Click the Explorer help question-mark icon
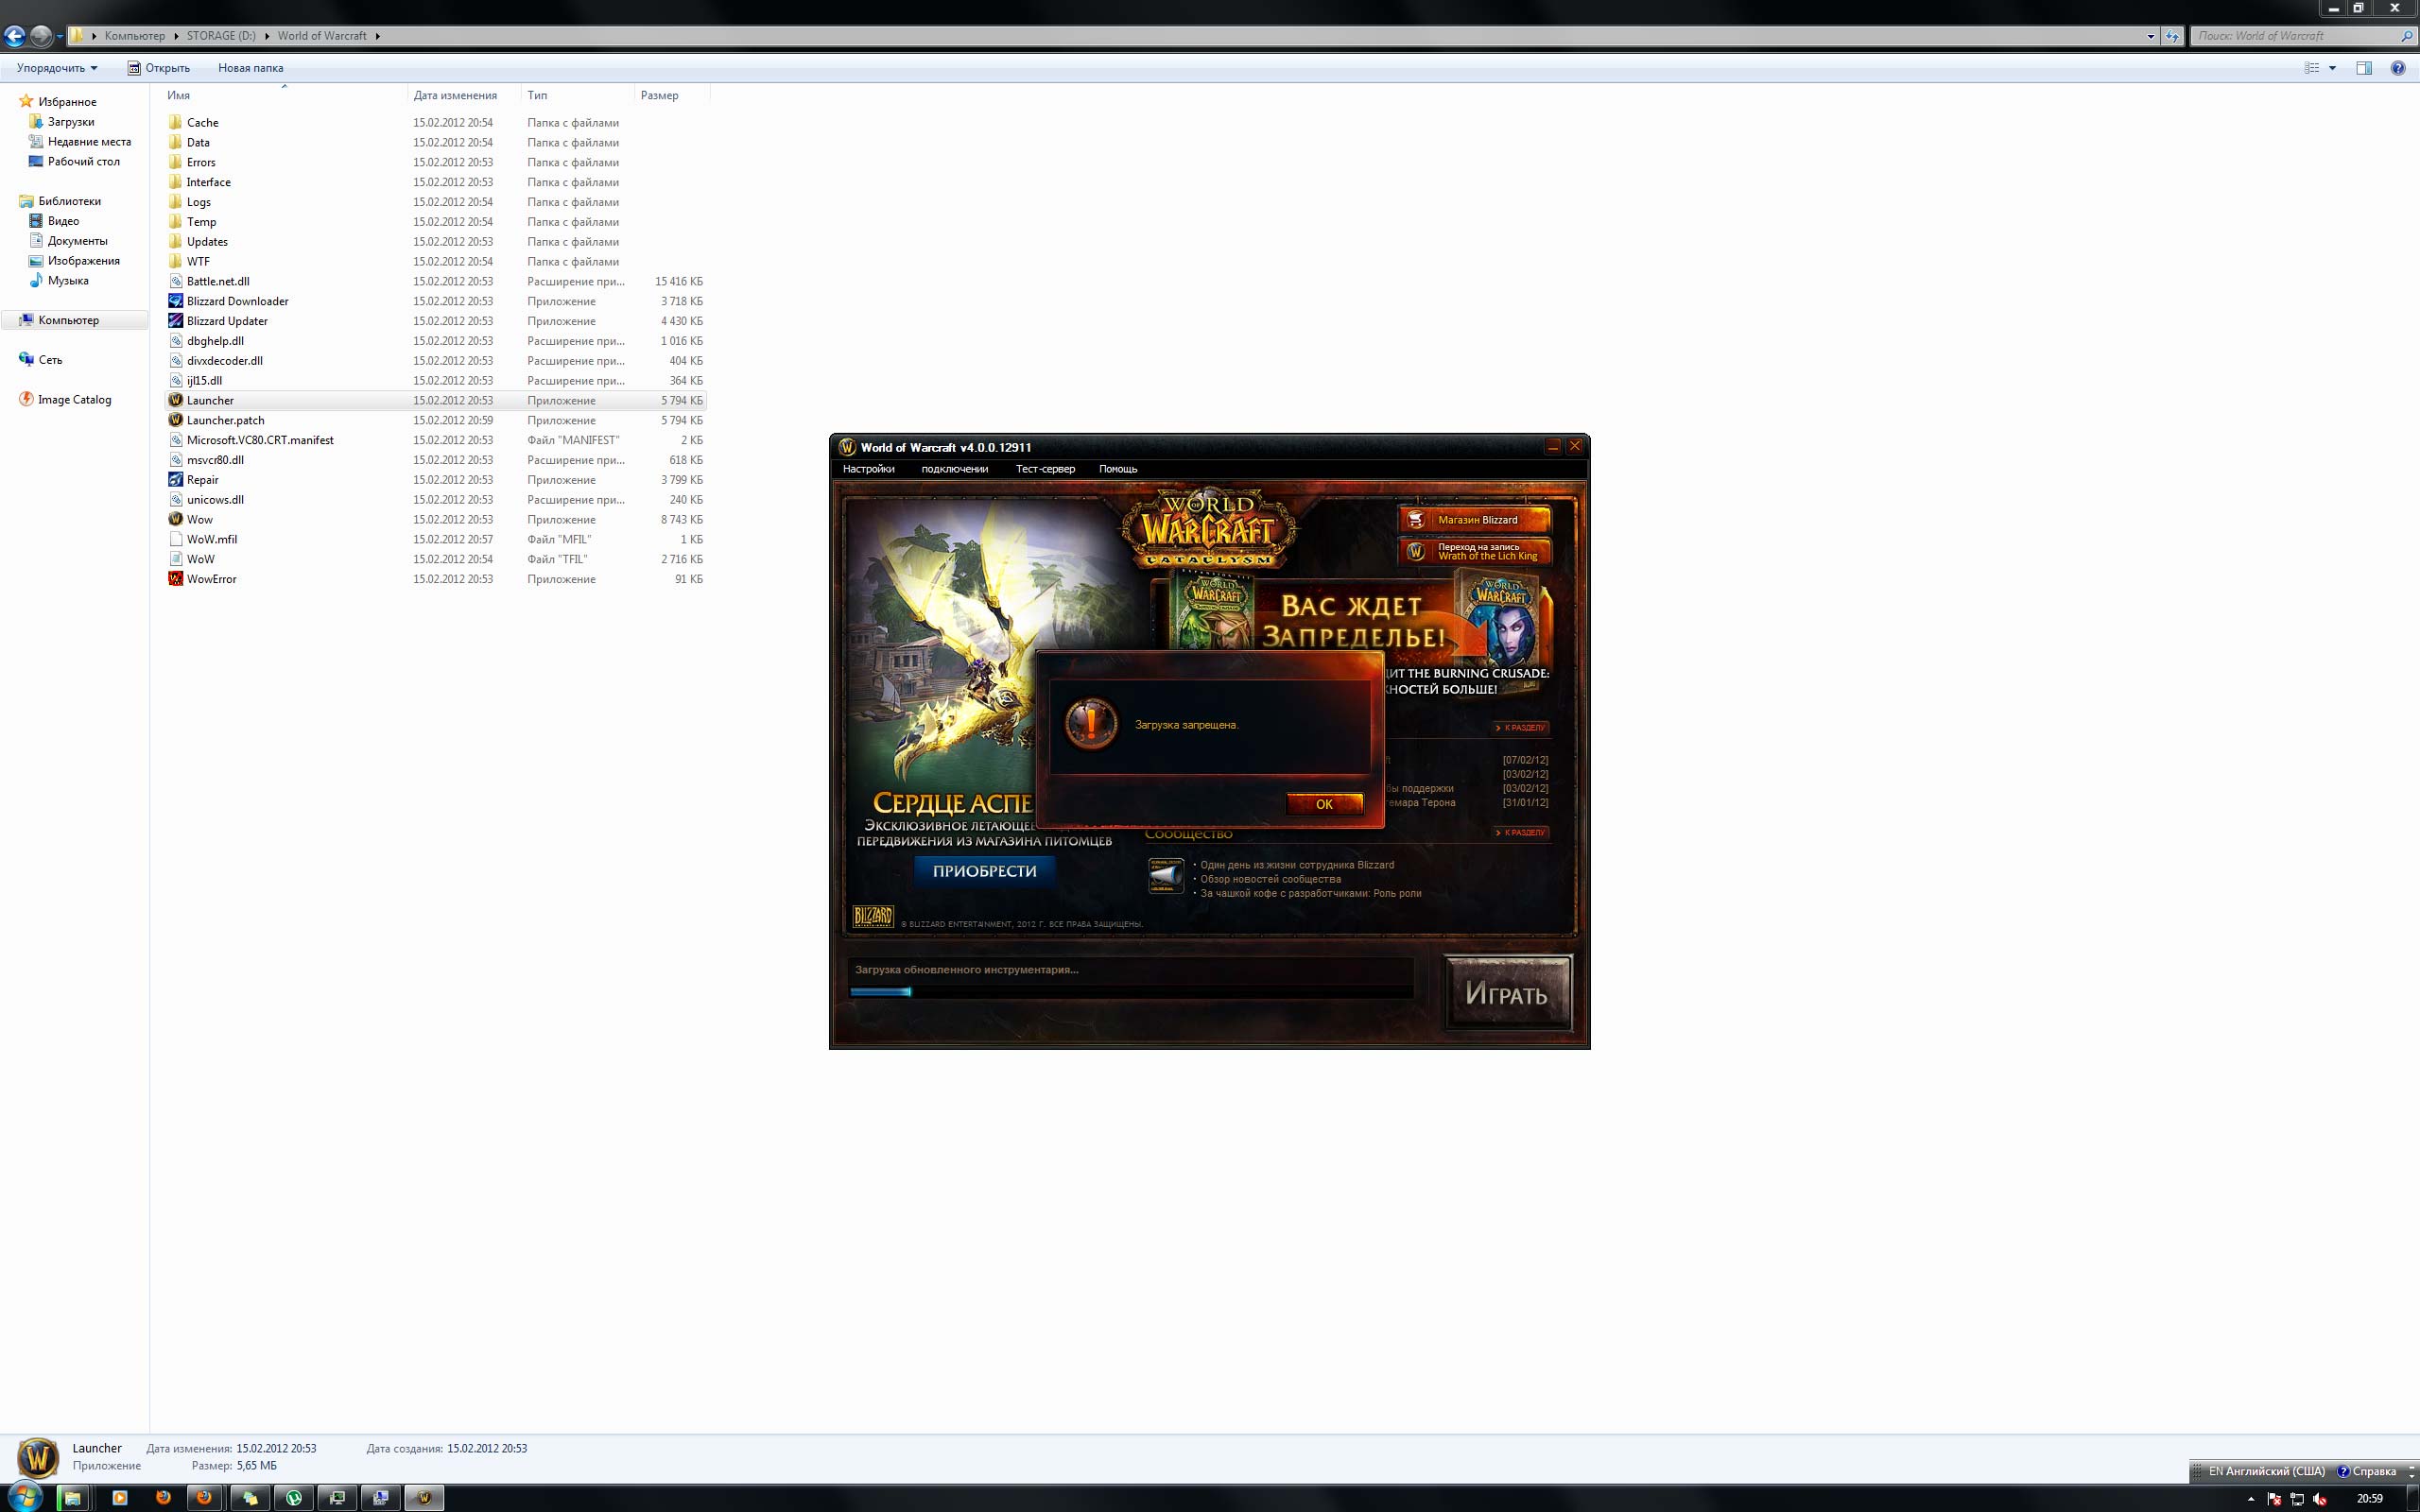This screenshot has width=2420, height=1512. (x=2397, y=68)
